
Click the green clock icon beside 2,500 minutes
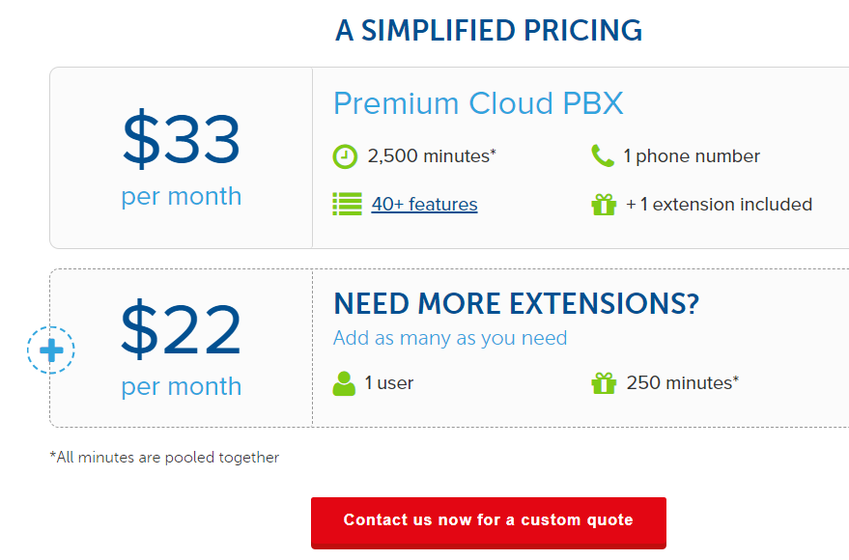click(345, 157)
